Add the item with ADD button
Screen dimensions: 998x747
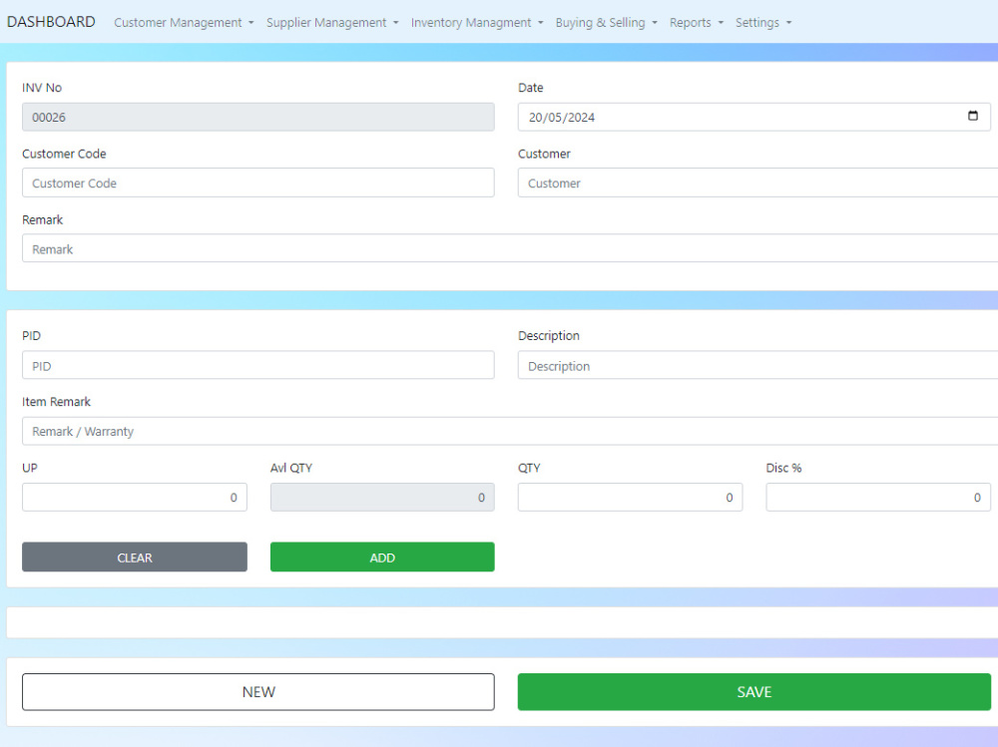coord(382,557)
